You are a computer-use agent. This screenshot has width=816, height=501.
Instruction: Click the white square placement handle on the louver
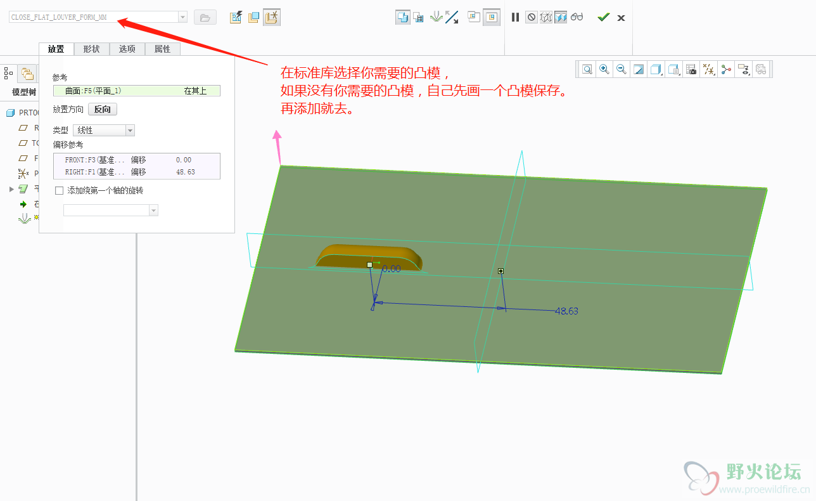point(370,264)
